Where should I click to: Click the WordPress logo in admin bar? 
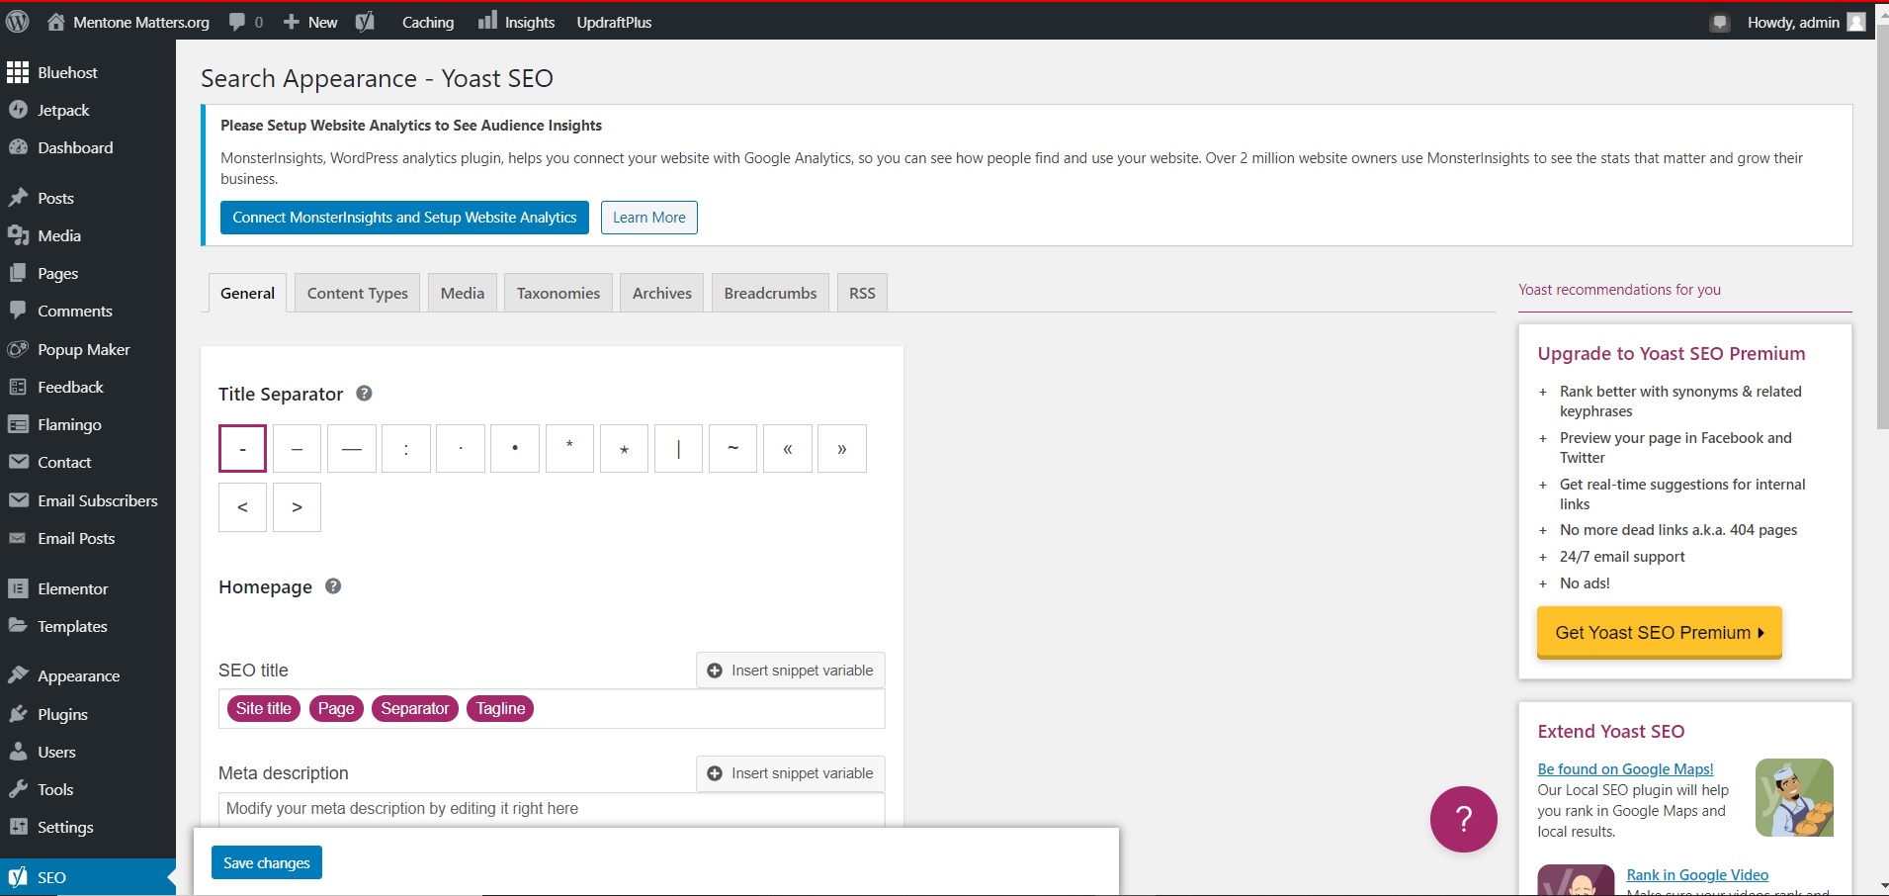point(18,22)
